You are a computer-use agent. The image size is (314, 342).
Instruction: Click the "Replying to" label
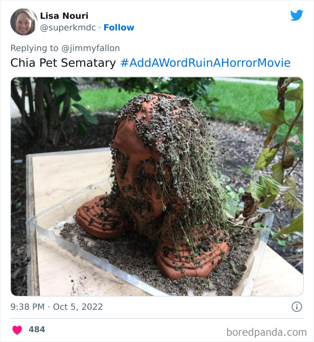[x=34, y=48]
